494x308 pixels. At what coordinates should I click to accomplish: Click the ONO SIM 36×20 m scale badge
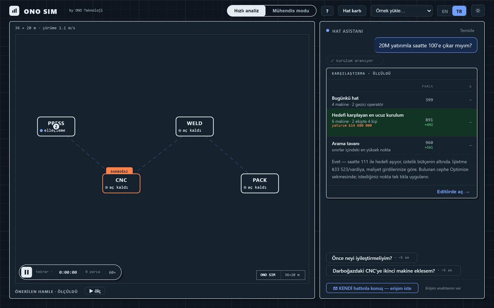281,275
